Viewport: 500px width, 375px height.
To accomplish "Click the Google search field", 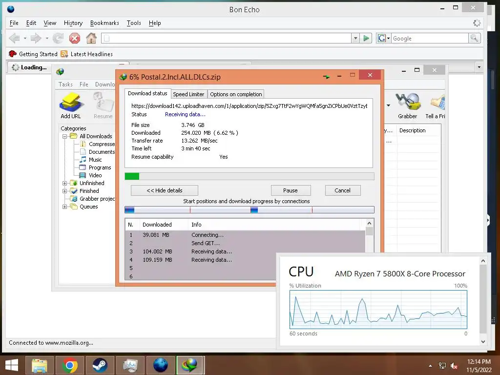I will click(x=430, y=38).
